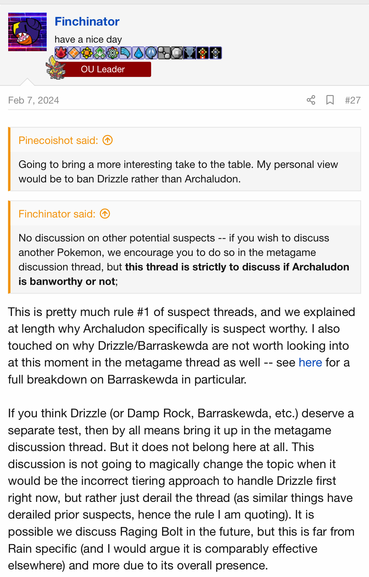Click the orange diamond badge icon
Screen dimensions: 369x577
click(x=74, y=53)
